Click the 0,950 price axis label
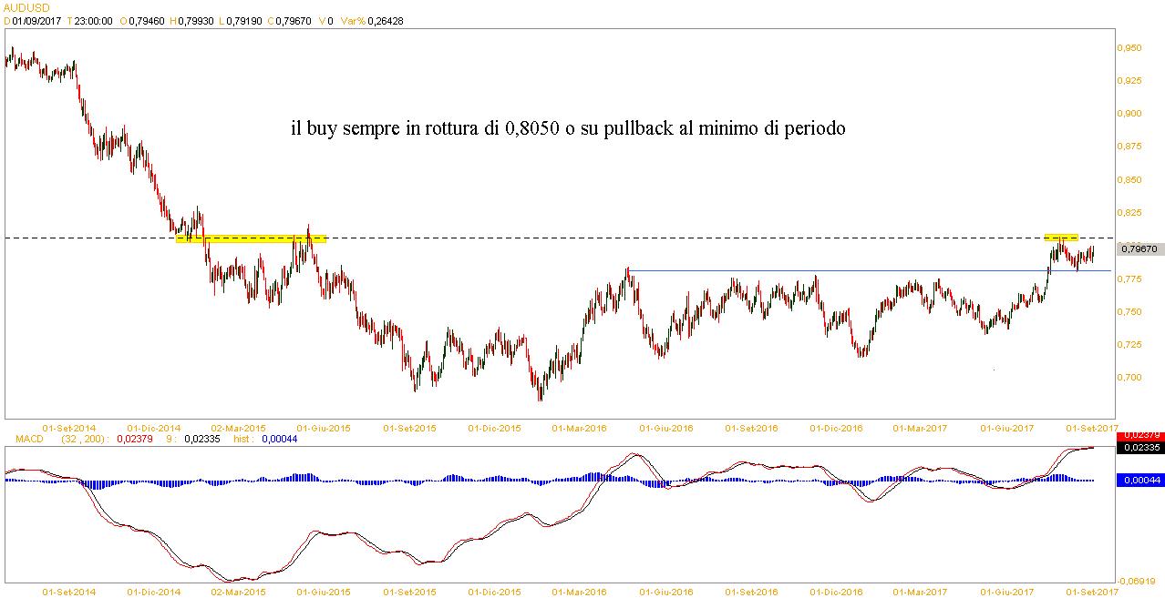1165x608 pixels. click(x=1130, y=47)
